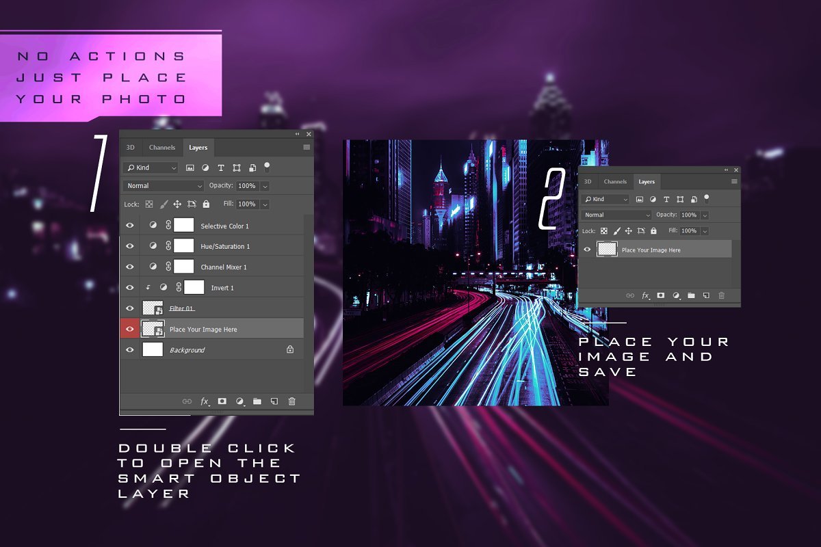Viewport: 821px width, 547px height.
Task: Create a new layer in step 2 Layers panel
Action: pyautogui.click(x=706, y=295)
